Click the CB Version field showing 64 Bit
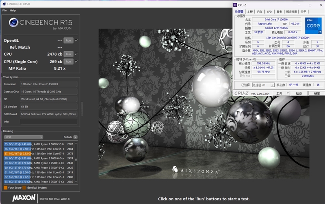Viewport: 325px width, 204px height. click(x=49, y=107)
